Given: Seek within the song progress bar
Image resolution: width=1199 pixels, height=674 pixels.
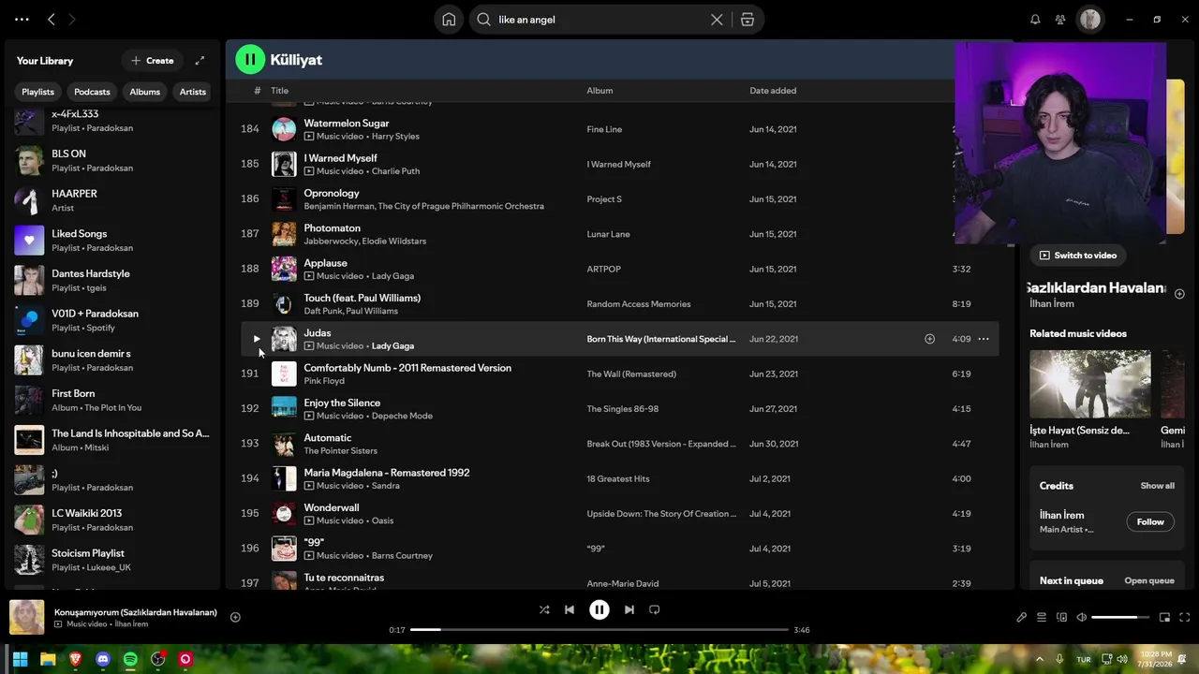Looking at the screenshot, I should pos(599,630).
